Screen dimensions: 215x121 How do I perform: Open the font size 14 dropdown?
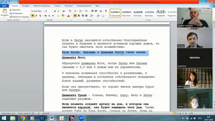(x=52, y=11)
